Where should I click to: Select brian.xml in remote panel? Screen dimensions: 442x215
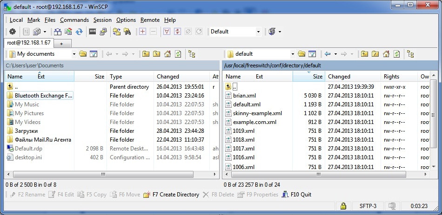(x=241, y=96)
